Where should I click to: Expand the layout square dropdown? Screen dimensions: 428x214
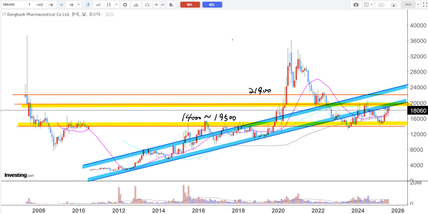pyautogui.click(x=372, y=5)
